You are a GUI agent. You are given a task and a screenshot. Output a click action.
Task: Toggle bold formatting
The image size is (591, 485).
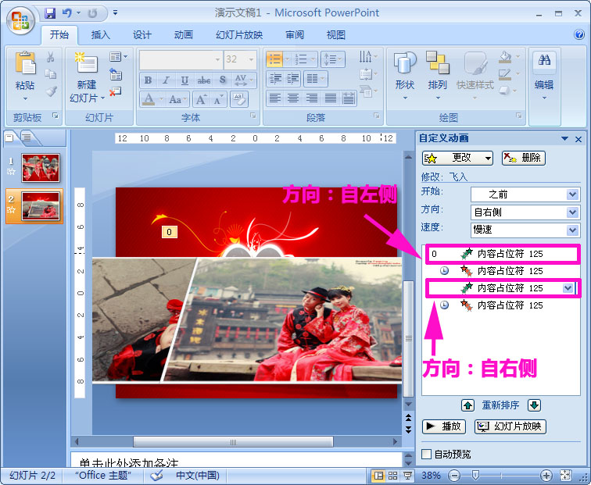click(148, 80)
